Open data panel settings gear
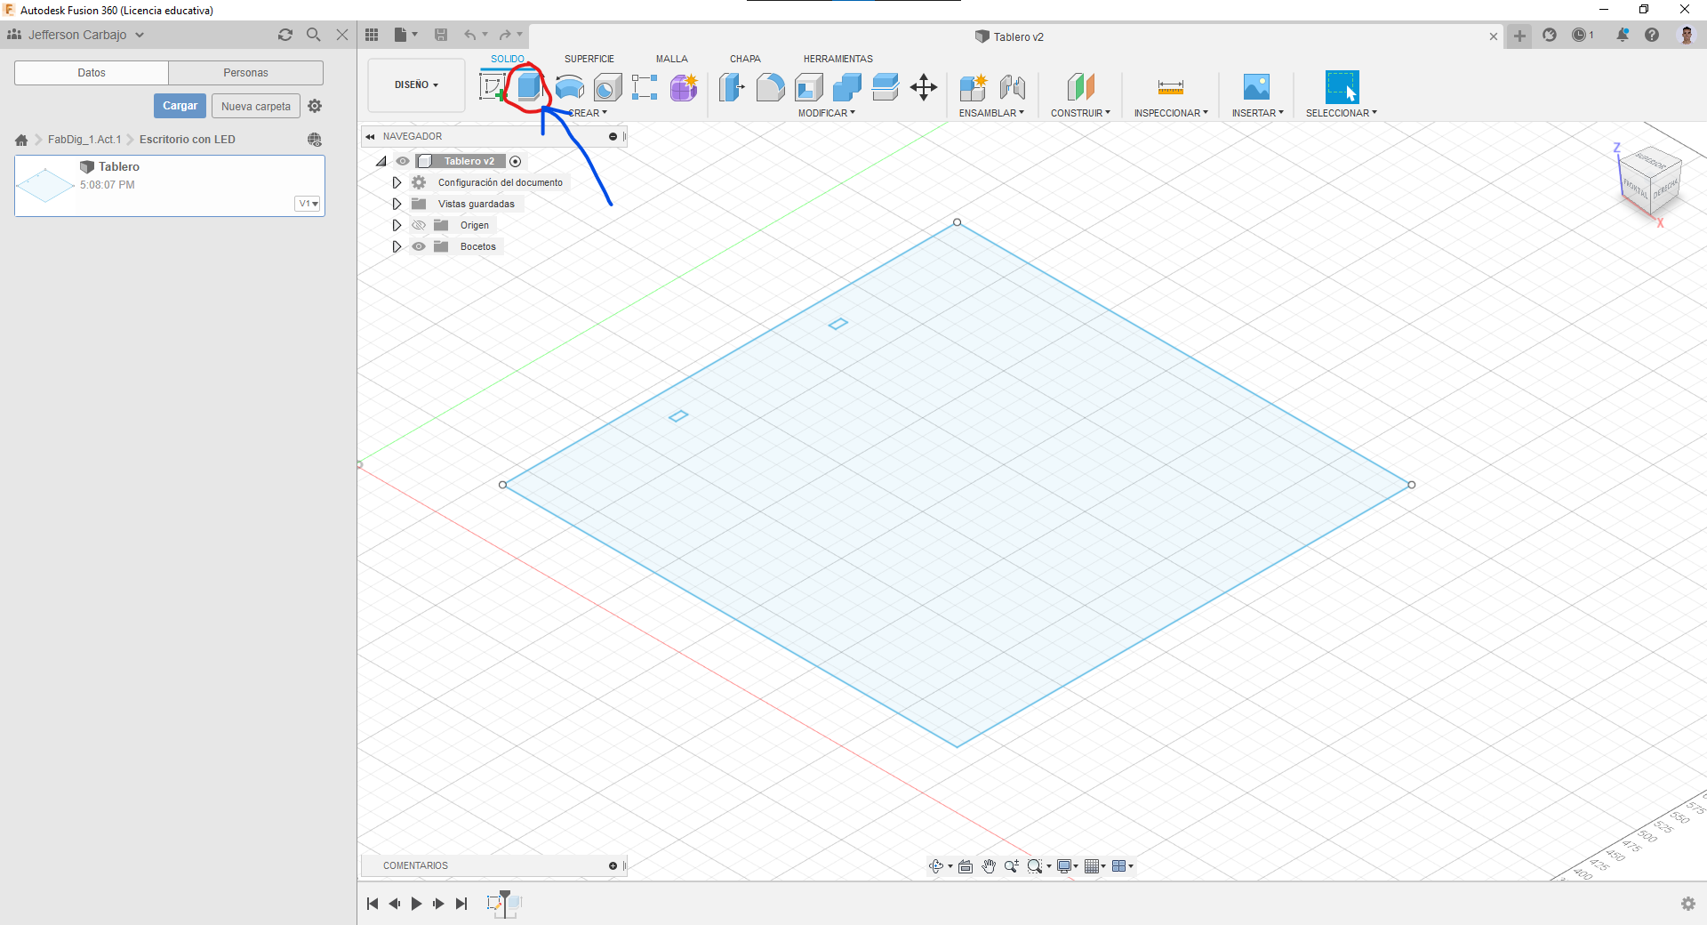Viewport: 1707px width, 925px height. pyautogui.click(x=315, y=106)
